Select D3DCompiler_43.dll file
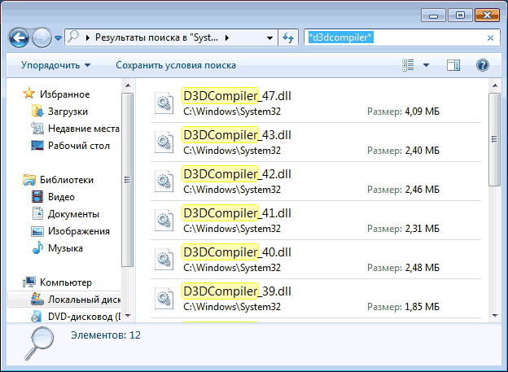The height and width of the screenshot is (372, 508). (316, 142)
